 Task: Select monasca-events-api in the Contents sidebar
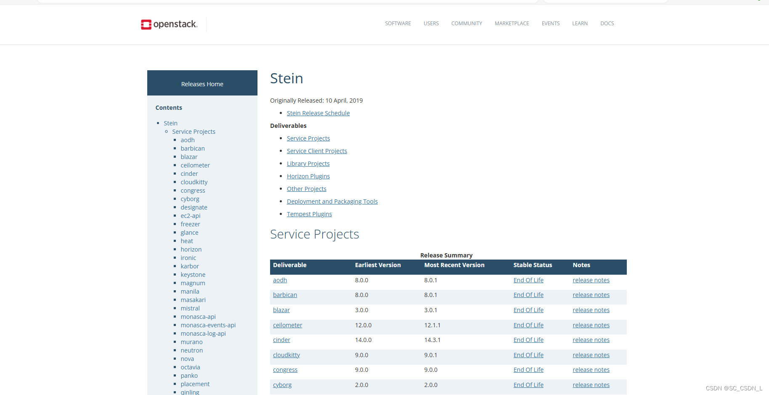point(208,325)
